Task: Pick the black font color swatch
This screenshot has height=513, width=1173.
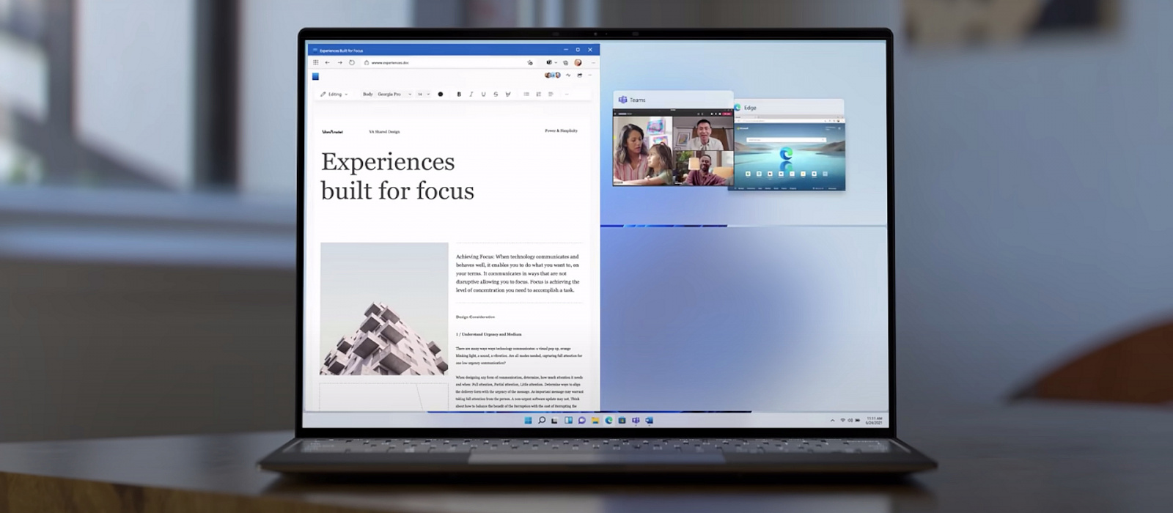Action: click(x=441, y=95)
